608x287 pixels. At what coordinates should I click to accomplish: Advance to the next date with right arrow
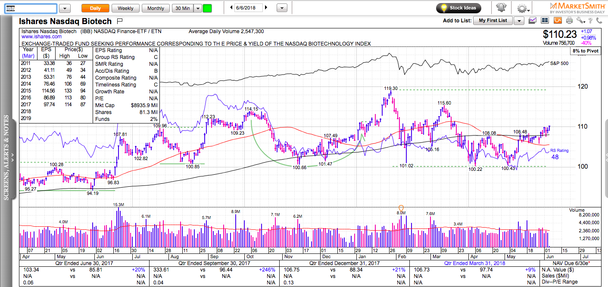click(266, 8)
